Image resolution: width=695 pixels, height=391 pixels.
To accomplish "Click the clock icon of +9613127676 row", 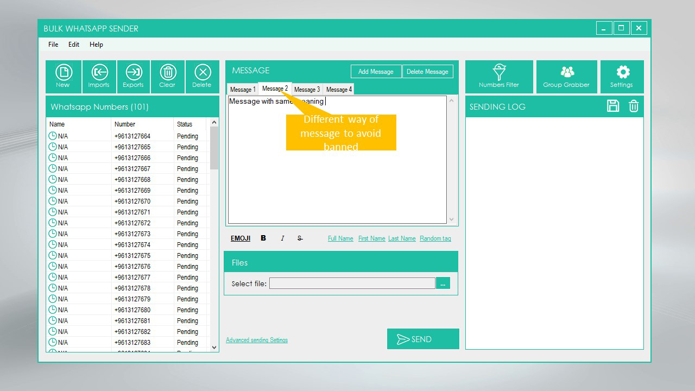I will (x=53, y=266).
